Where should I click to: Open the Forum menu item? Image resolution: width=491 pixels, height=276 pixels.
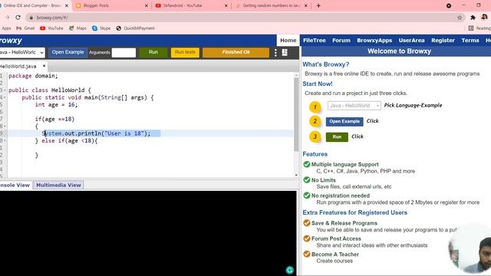pos(341,41)
